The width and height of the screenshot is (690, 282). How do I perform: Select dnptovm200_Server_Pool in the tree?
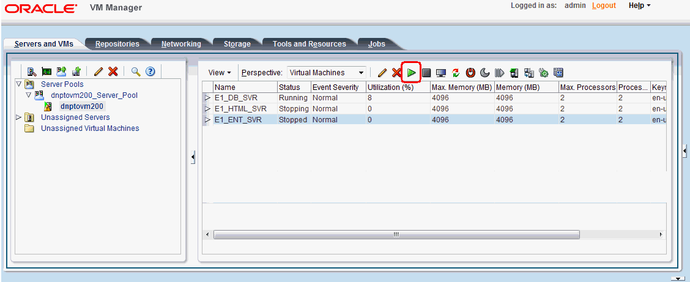coord(94,95)
